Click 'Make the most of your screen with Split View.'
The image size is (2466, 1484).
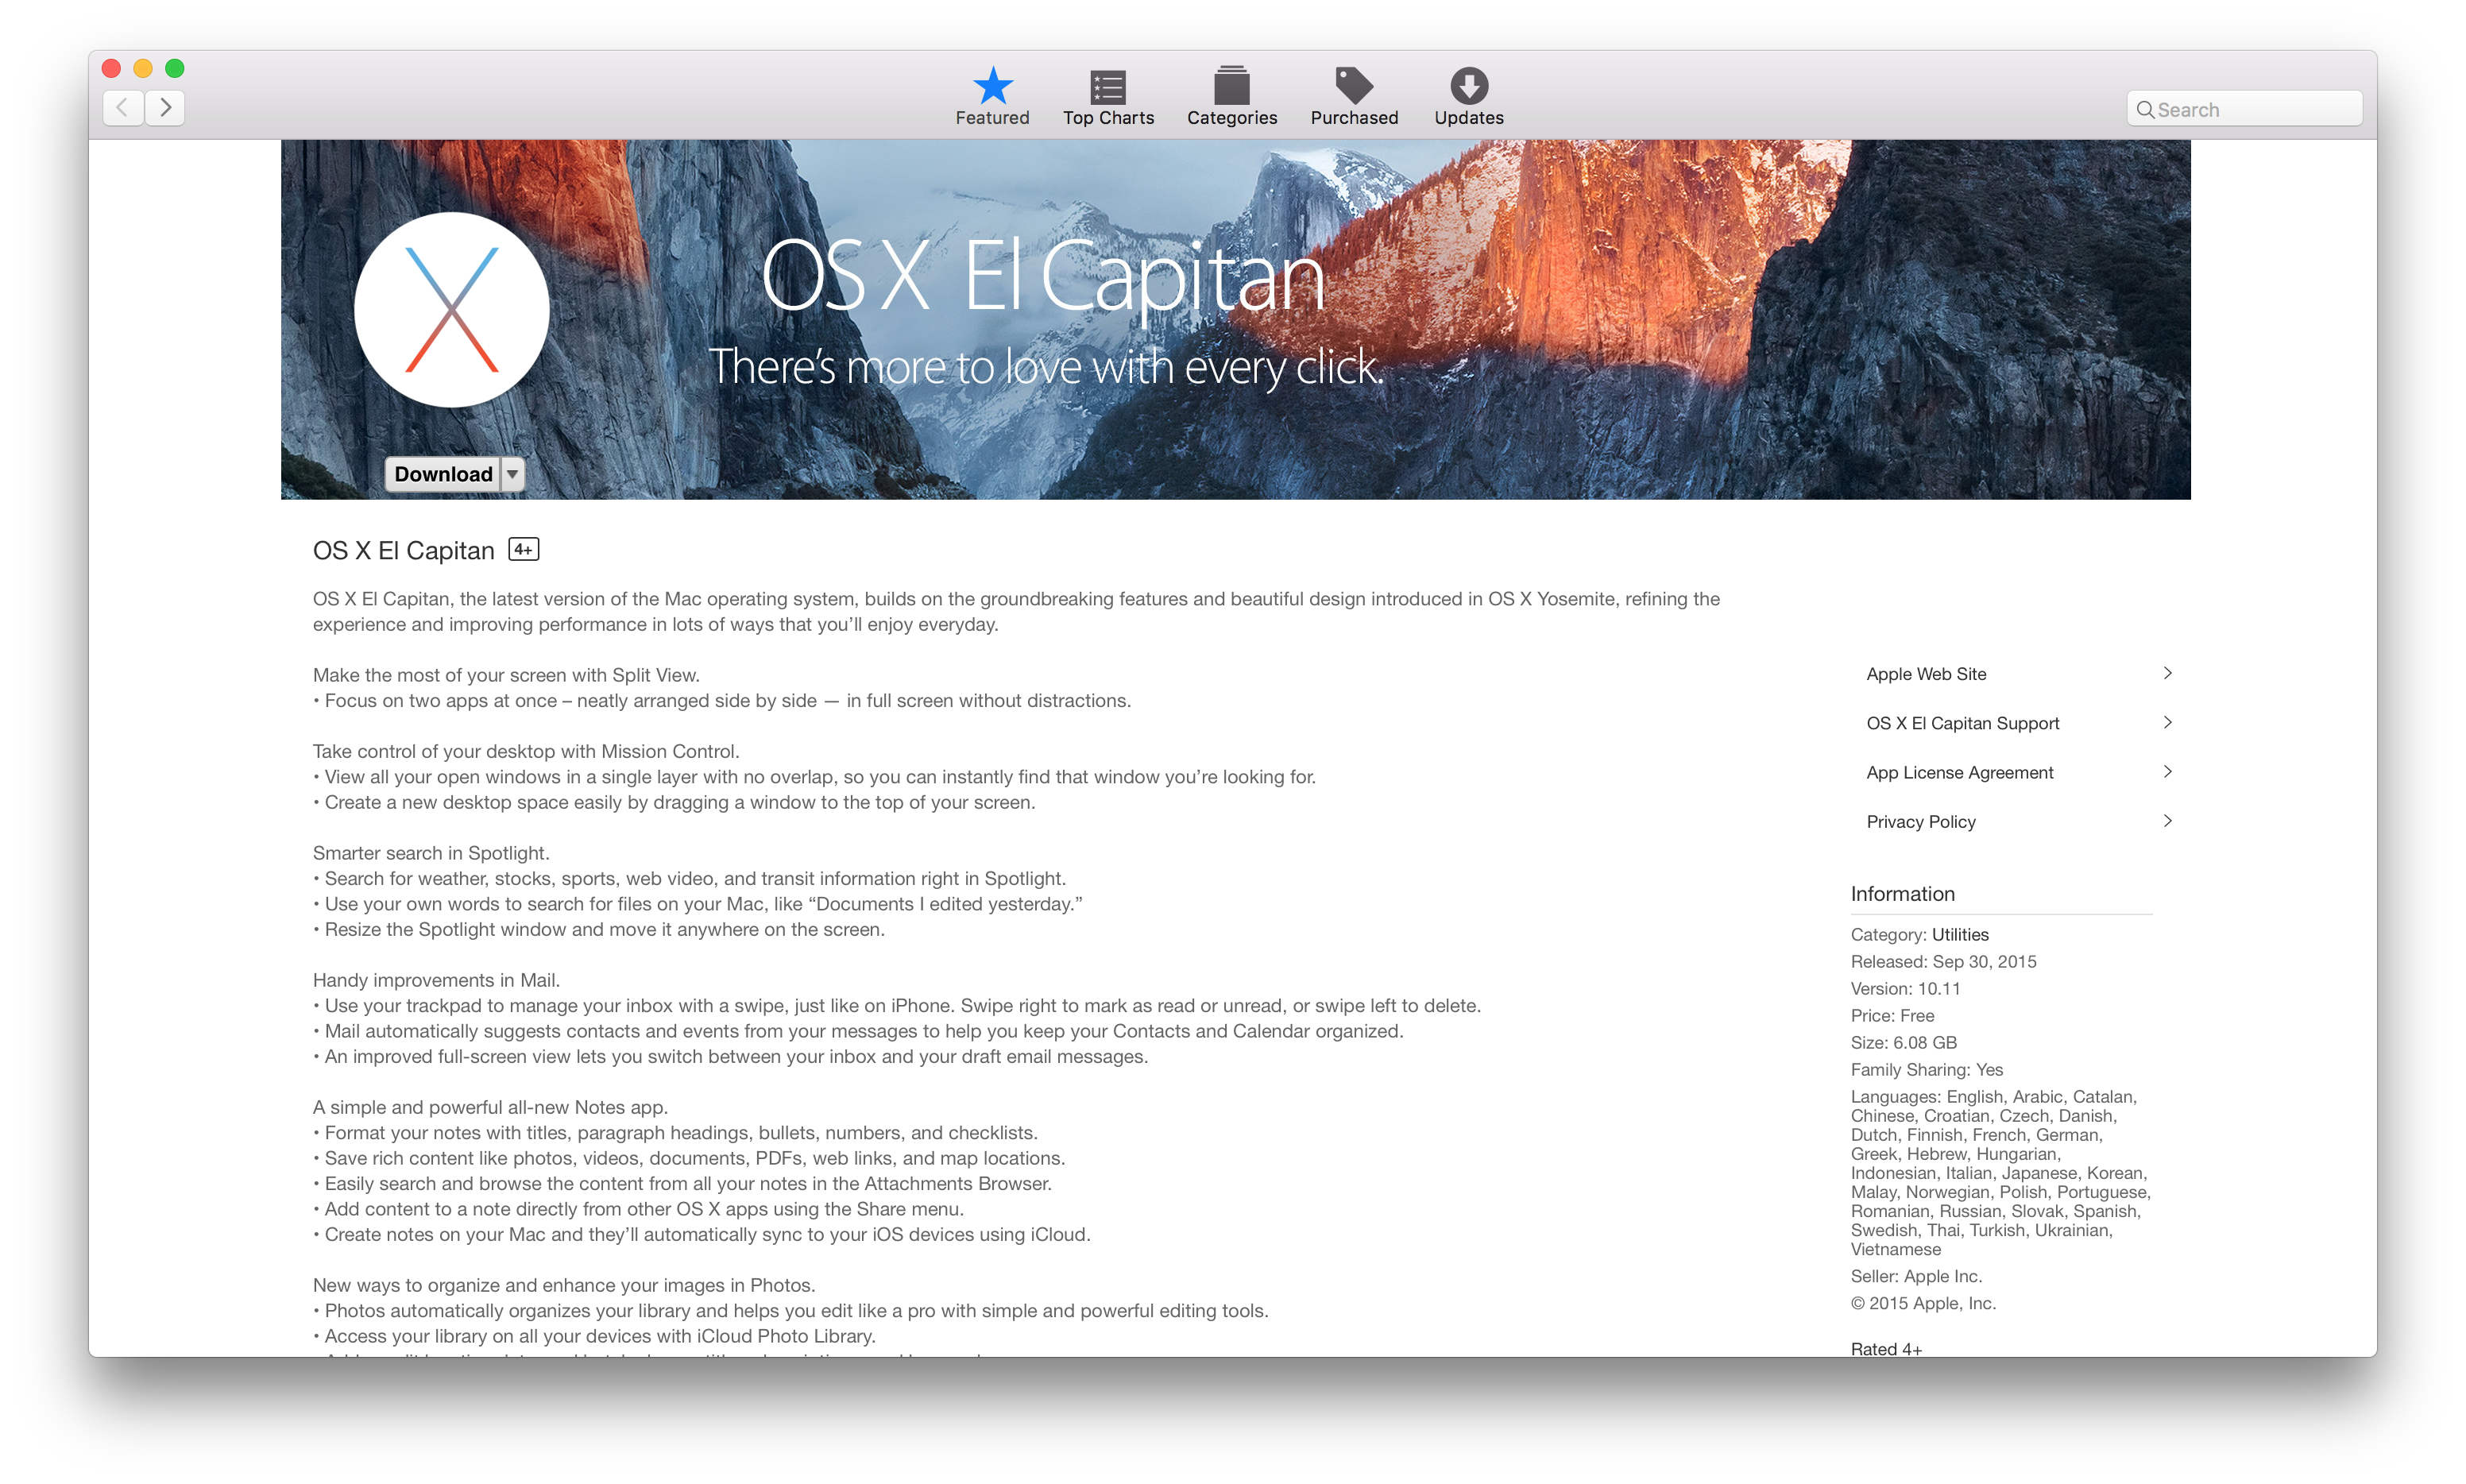(x=506, y=675)
